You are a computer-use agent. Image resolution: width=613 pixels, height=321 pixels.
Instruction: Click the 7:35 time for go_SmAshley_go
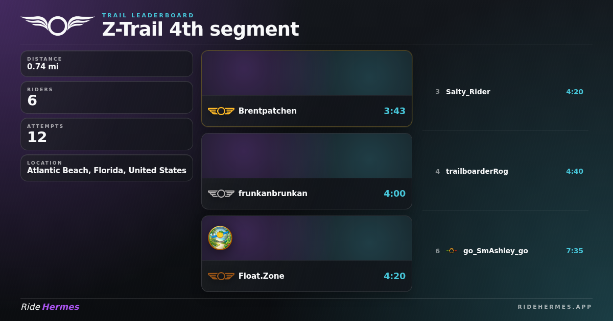click(575, 251)
